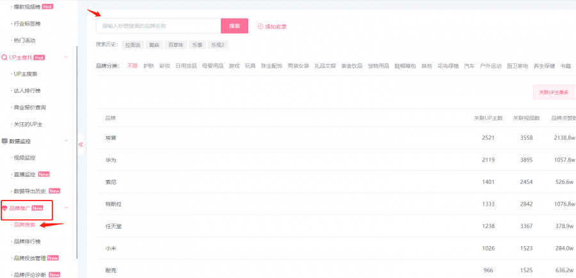This screenshot has height=278, width=576.
Task: Collapse the sidebar with double-arrow icon
Action: (x=81, y=144)
